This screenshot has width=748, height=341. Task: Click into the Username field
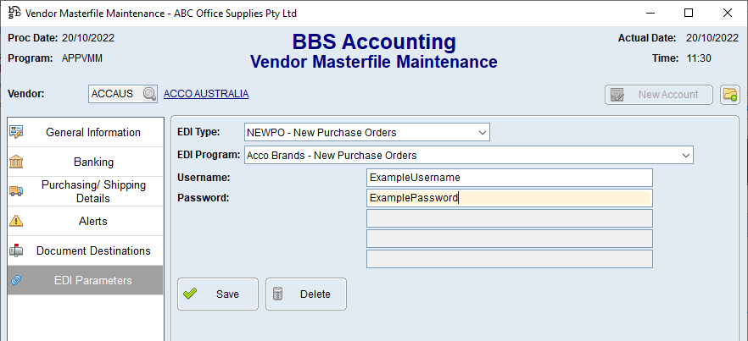point(509,178)
